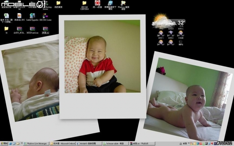Click the folder icon in Quick Launch

click(18, 144)
